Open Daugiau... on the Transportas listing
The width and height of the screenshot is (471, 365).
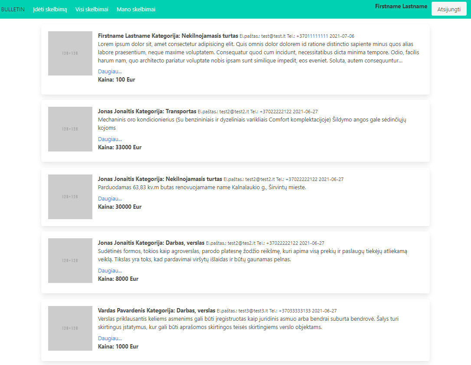click(x=109, y=139)
